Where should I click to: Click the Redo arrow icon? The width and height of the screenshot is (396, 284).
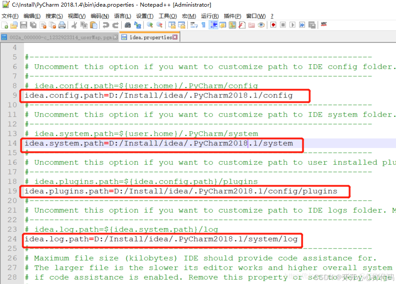(115, 25)
